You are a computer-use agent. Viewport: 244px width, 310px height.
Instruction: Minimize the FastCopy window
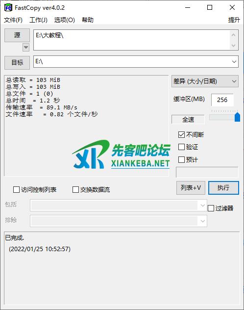[188, 7]
